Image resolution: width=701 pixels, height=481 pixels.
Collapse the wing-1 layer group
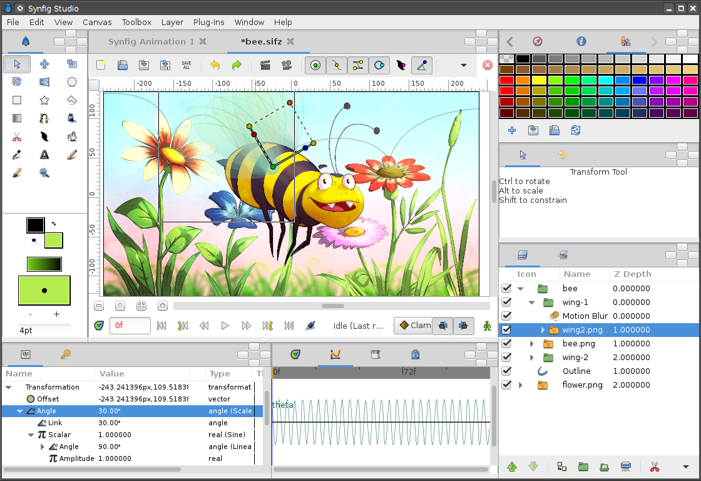click(531, 302)
